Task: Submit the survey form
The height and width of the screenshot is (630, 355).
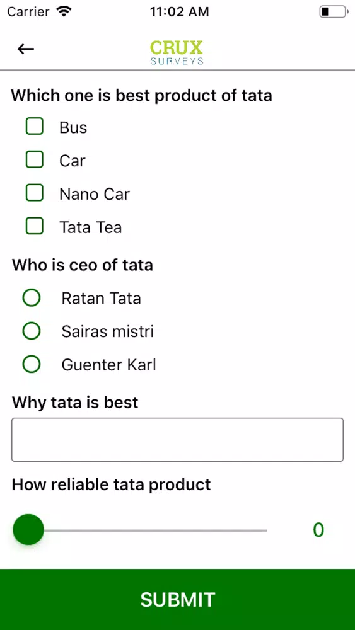Action: tap(177, 600)
